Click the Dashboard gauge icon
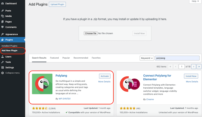 [x=3, y=4]
